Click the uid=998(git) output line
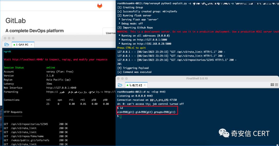This screenshot has width=279, height=146. (x=146, y=112)
